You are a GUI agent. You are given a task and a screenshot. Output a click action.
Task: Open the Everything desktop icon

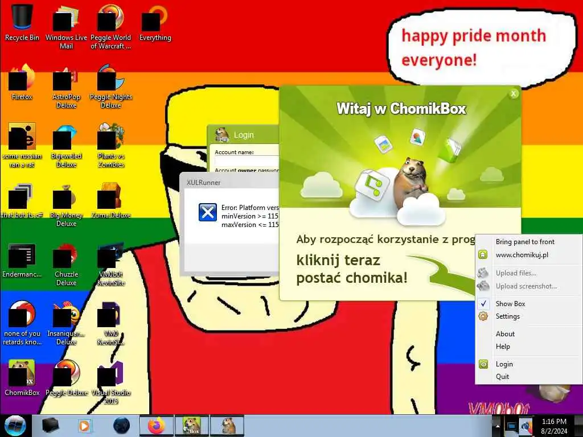pyautogui.click(x=155, y=22)
